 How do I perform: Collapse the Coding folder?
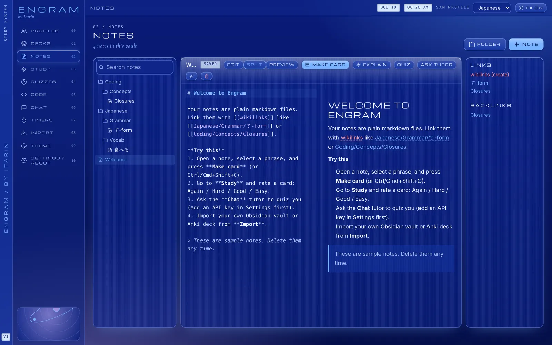pyautogui.click(x=135, y=82)
